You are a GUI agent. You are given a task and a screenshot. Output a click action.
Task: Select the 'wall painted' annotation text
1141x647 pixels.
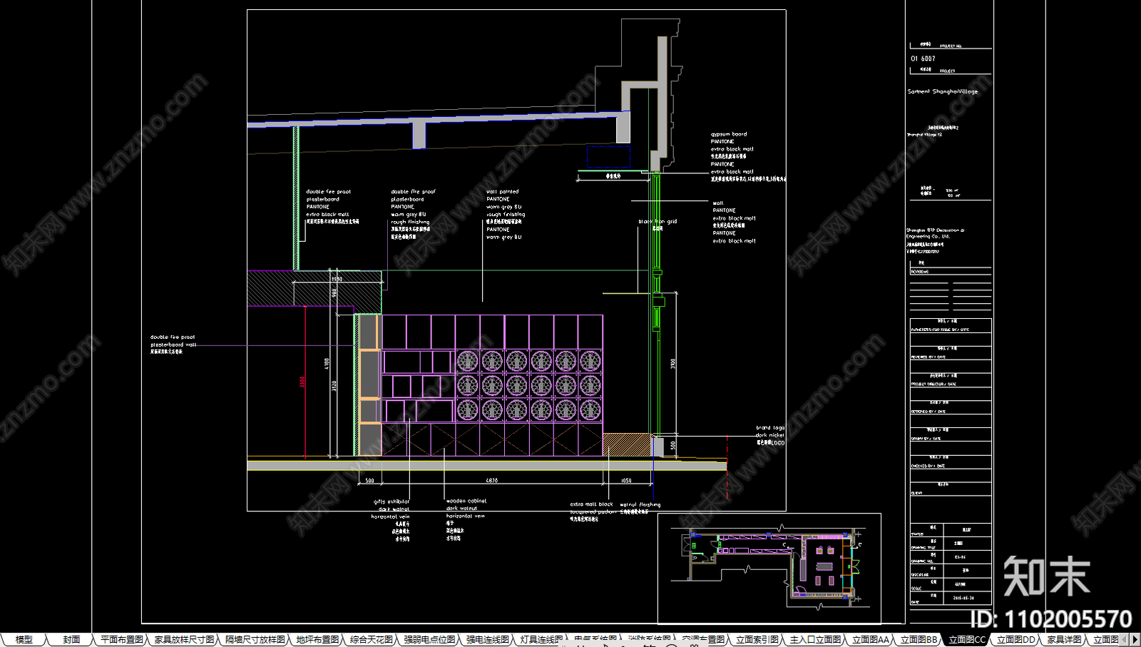pyautogui.click(x=503, y=192)
